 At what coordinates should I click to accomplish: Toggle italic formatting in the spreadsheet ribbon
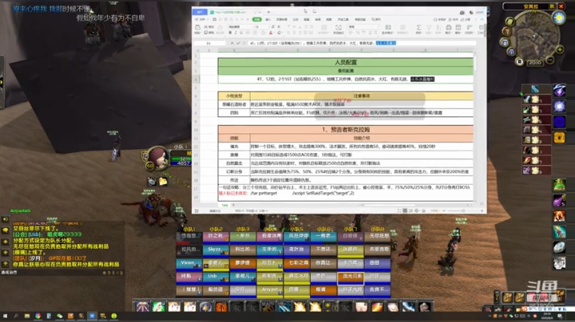coord(236,33)
